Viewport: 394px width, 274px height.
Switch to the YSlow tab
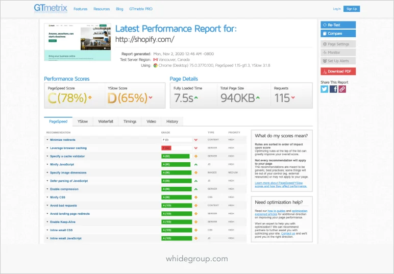[83, 121]
